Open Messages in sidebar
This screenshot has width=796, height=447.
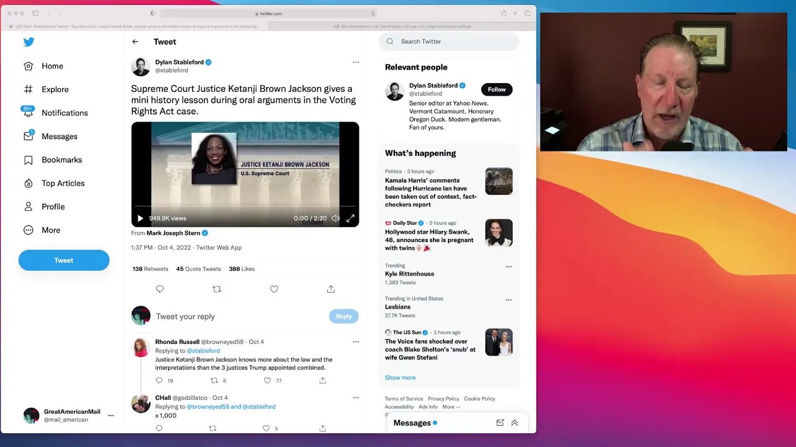pos(50,137)
